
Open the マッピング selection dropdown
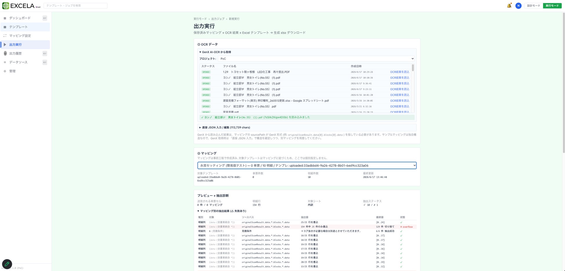click(307, 165)
